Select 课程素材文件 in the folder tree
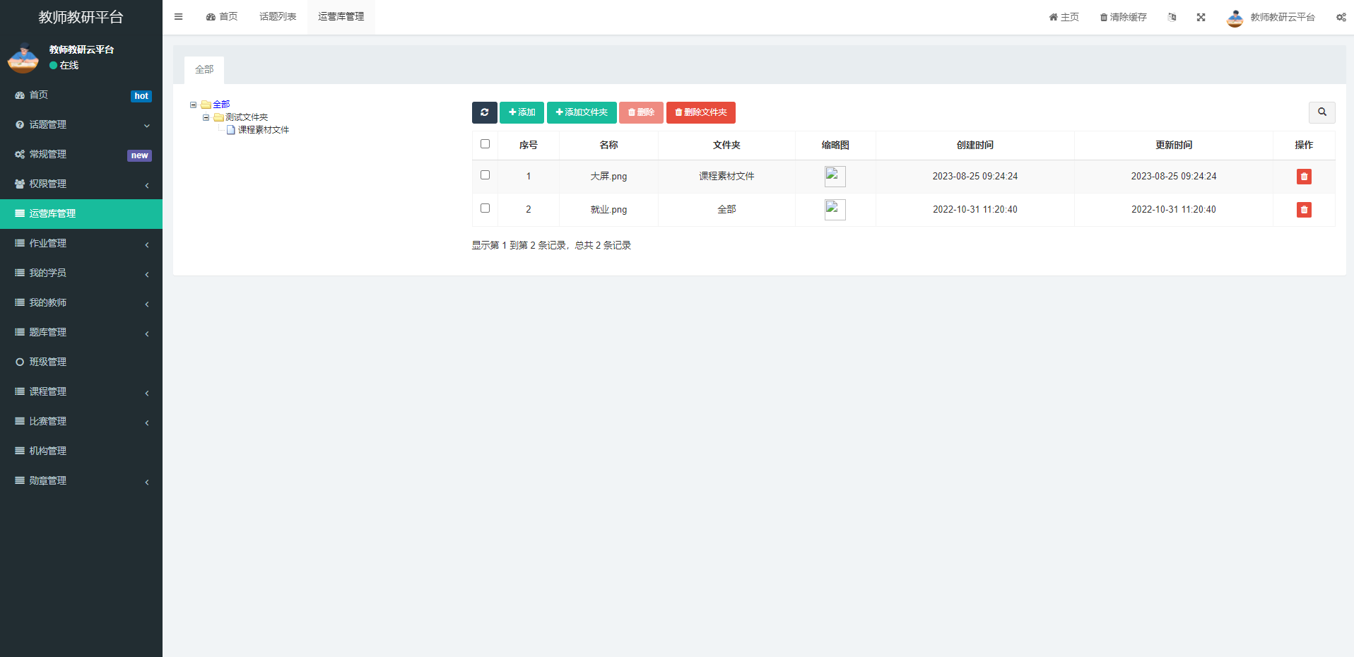Viewport: 1354px width, 657px height. coord(263,130)
